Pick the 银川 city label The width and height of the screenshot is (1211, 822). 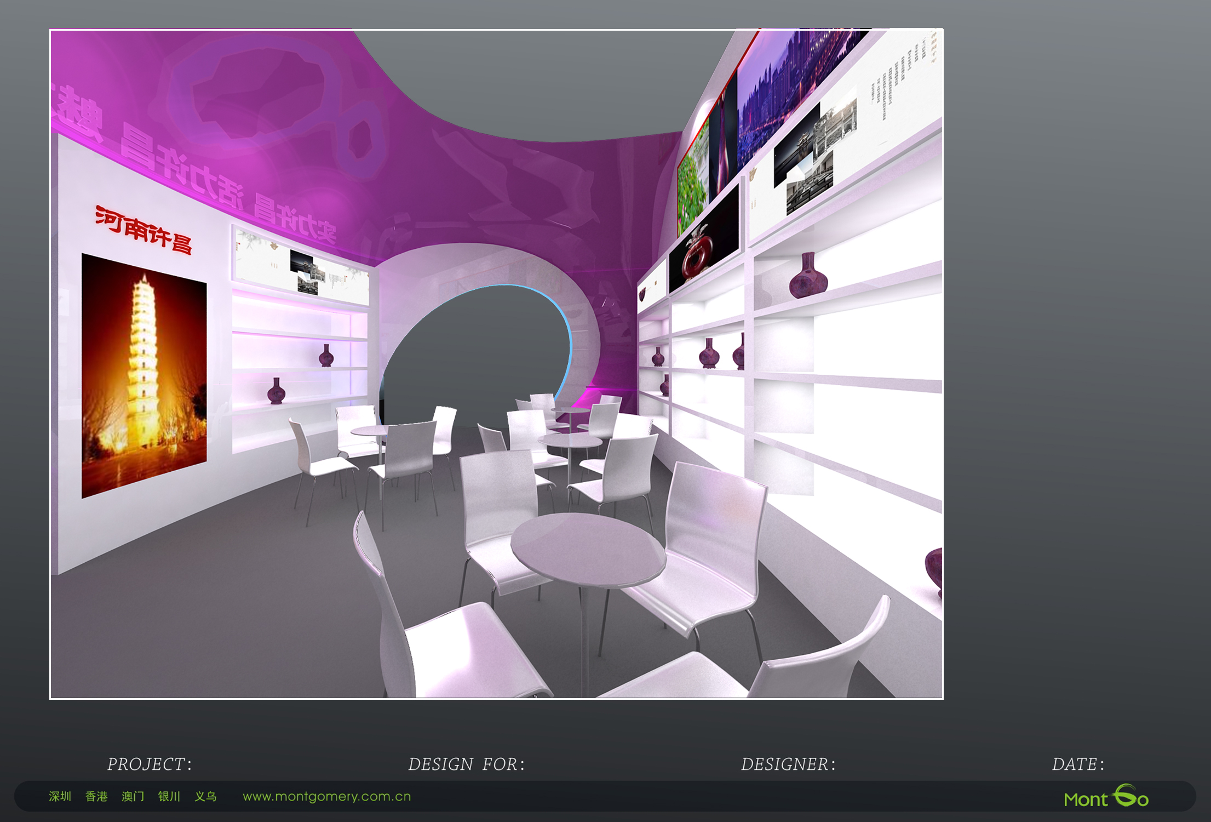pos(169,796)
